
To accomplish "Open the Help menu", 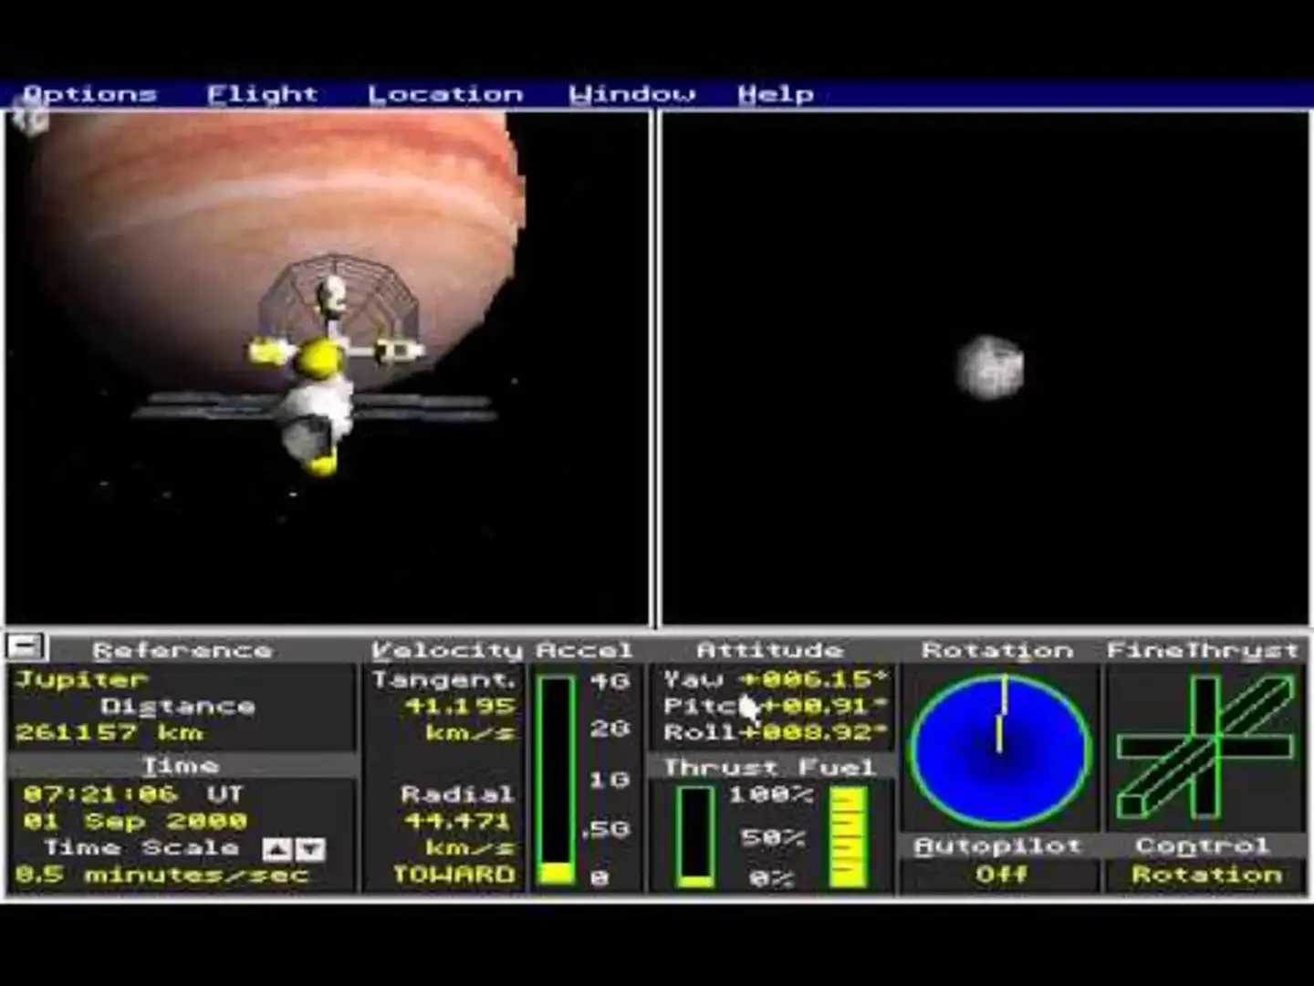I will 775,94.
